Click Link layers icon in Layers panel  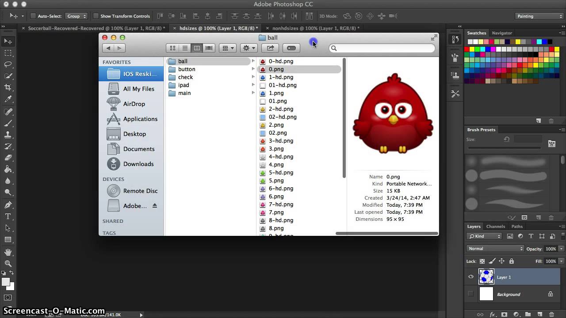(480, 314)
